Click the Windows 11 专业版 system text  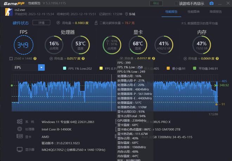(68, 122)
